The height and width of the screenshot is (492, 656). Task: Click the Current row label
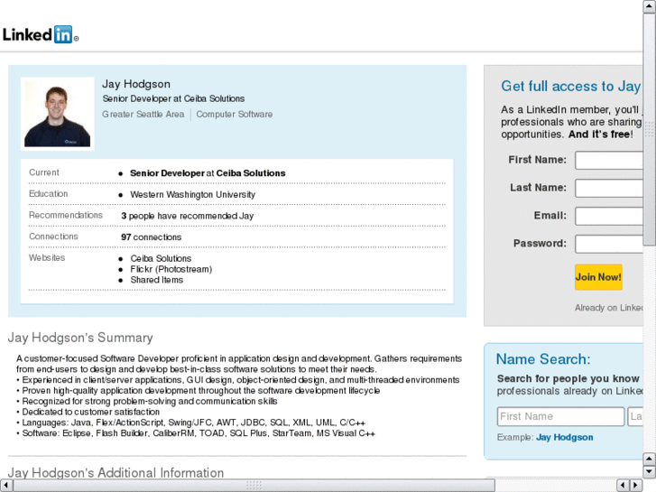click(x=44, y=172)
